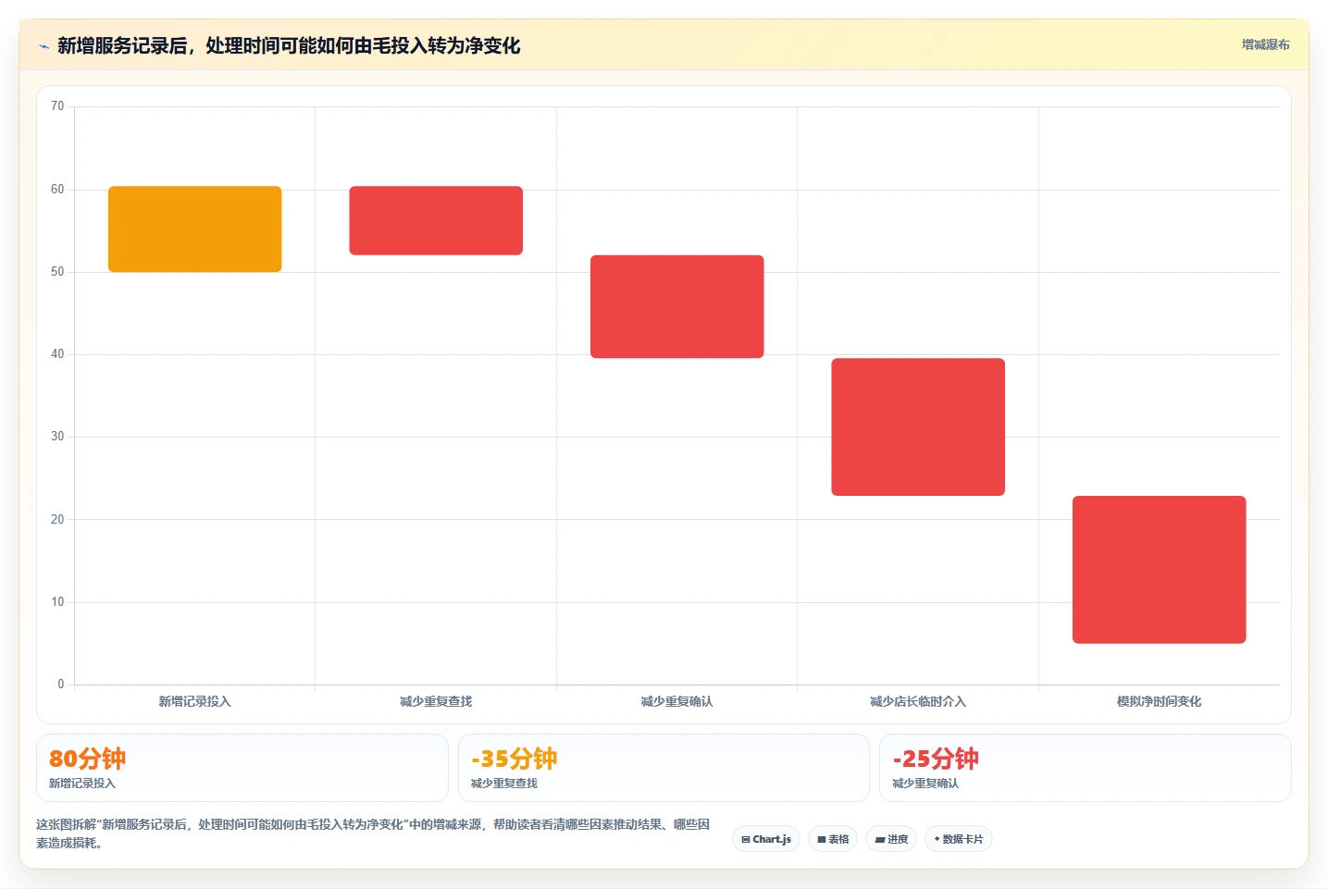The width and height of the screenshot is (1328, 889).
Task: Click the y-axis tick label 30
Action: coord(57,437)
